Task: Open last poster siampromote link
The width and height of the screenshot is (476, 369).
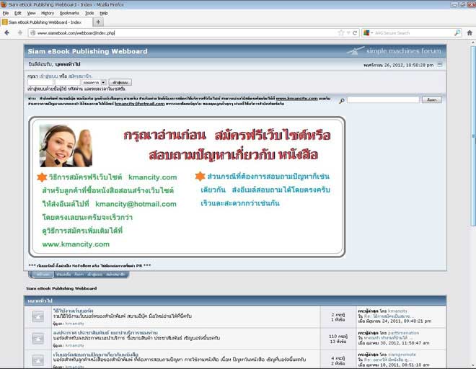Action: 402,355
